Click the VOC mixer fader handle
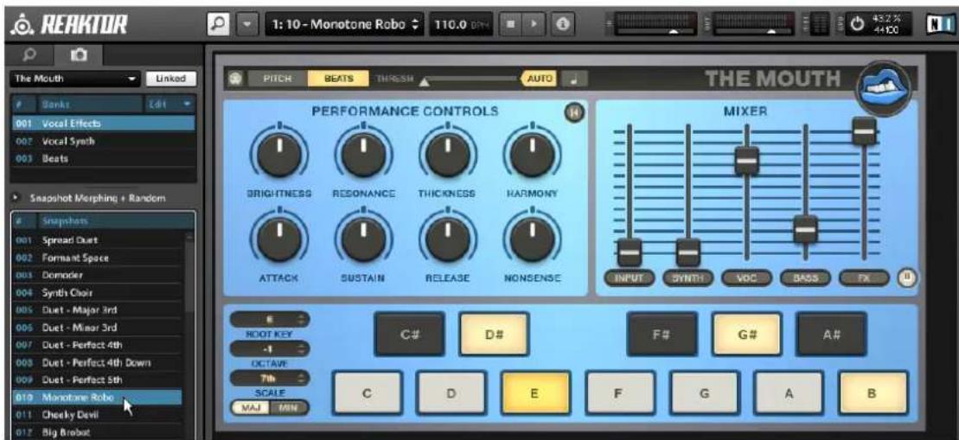Viewport: 959px width, 440px height. coord(747,160)
